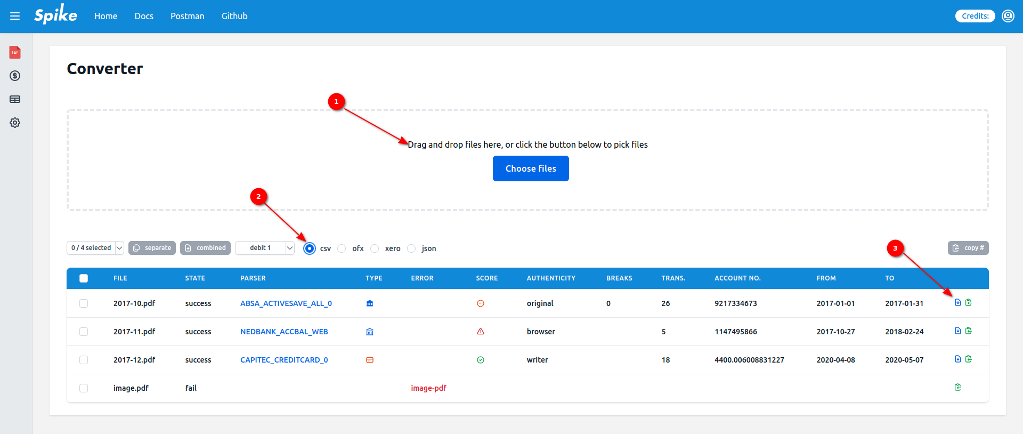Select the ofx format radio button
Viewport: 1023px width, 434px height.
342,248
